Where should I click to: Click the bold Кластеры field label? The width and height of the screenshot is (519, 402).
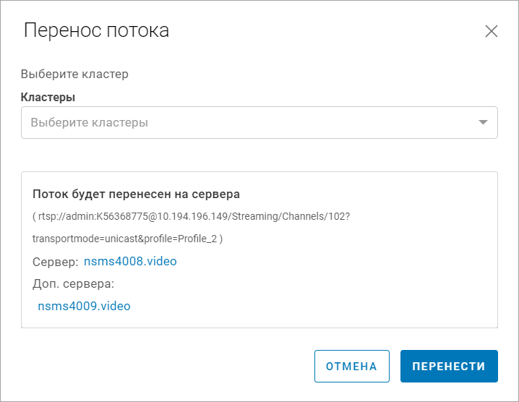(48, 97)
